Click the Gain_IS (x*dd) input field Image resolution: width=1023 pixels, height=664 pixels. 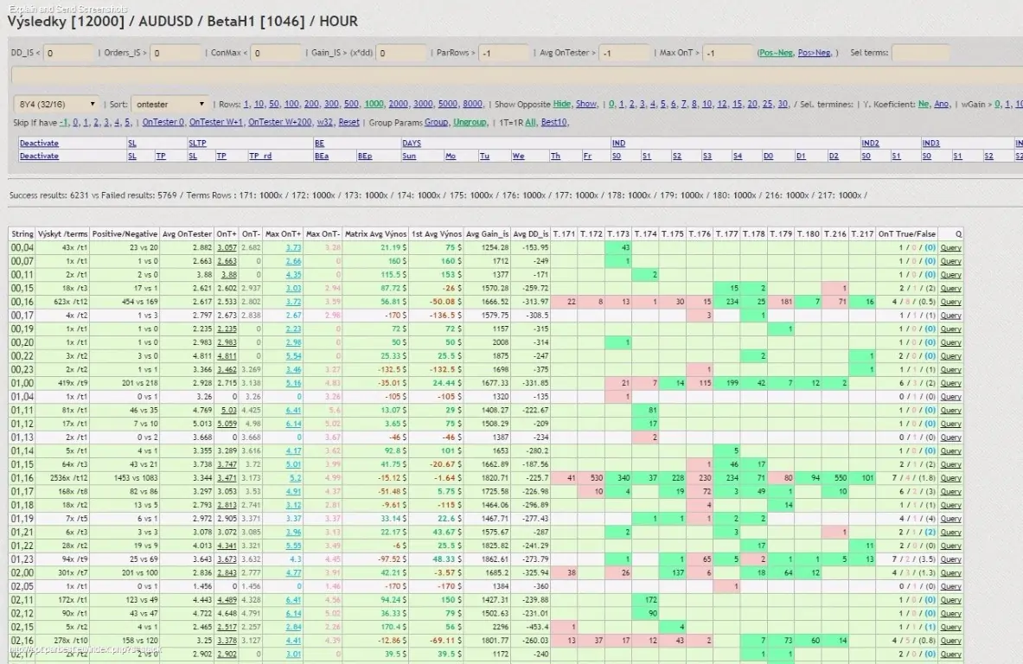pos(401,53)
